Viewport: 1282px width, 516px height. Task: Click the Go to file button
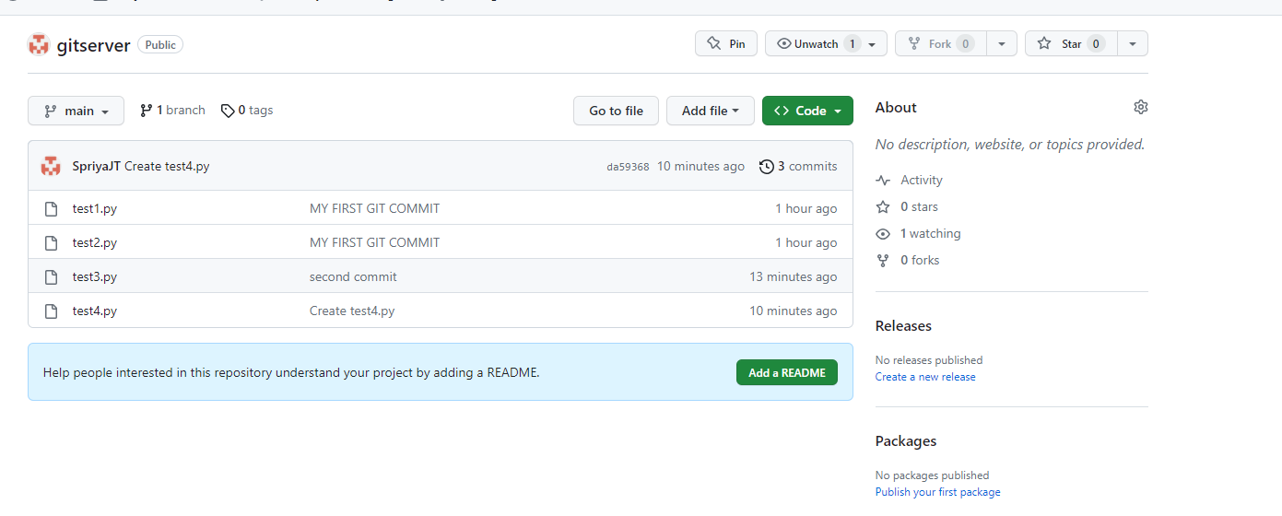tap(616, 111)
